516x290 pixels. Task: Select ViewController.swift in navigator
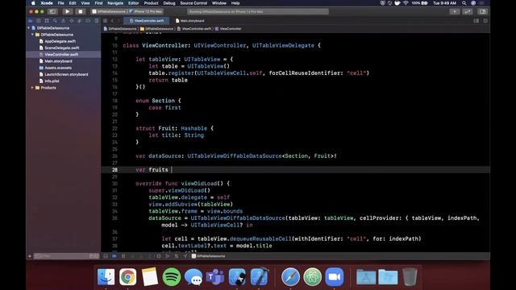[61, 55]
